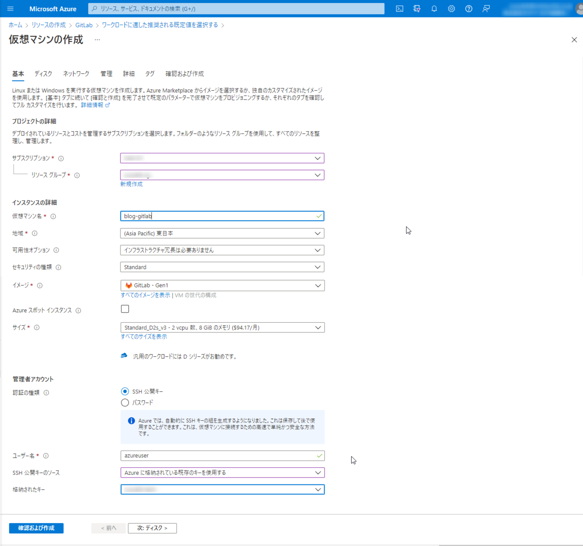The height and width of the screenshot is (546, 583).
Task: Expand the サイズ selection dropdown
Action: tap(222, 327)
